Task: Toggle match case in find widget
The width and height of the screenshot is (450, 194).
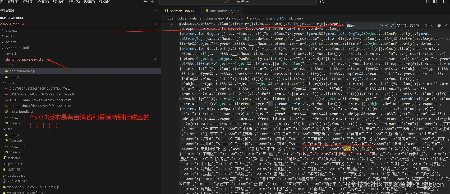Action: point(381,25)
